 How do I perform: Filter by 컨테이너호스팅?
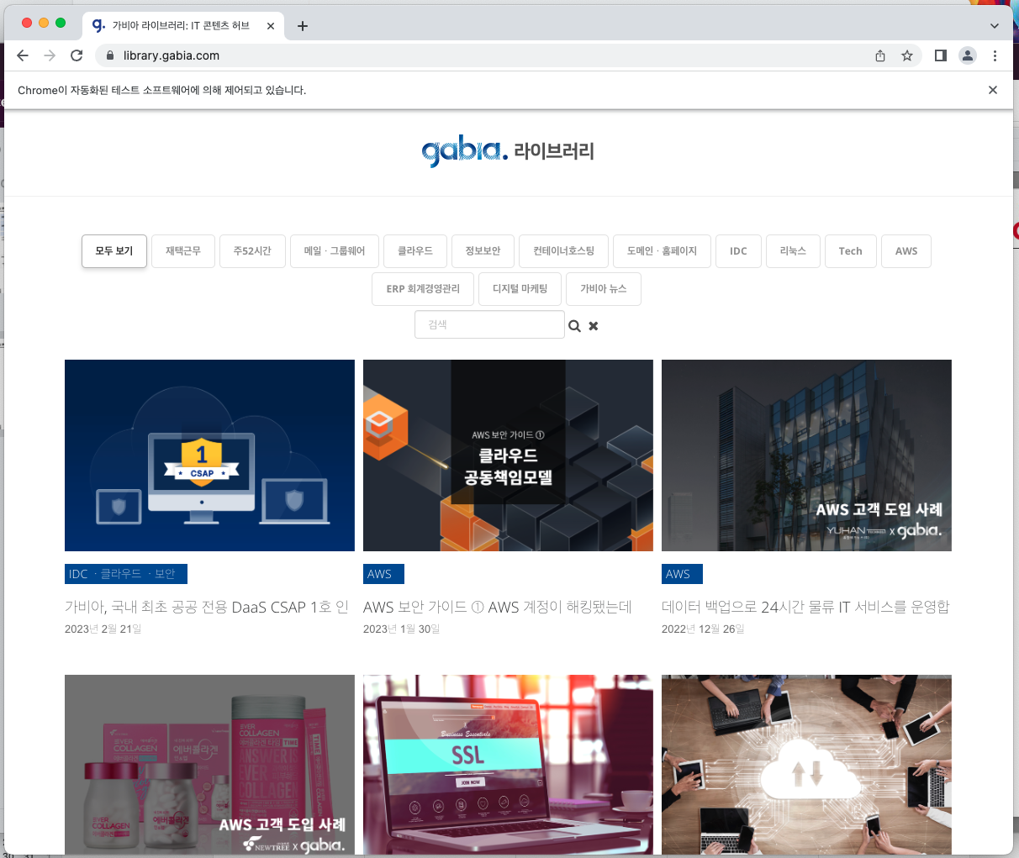click(563, 251)
